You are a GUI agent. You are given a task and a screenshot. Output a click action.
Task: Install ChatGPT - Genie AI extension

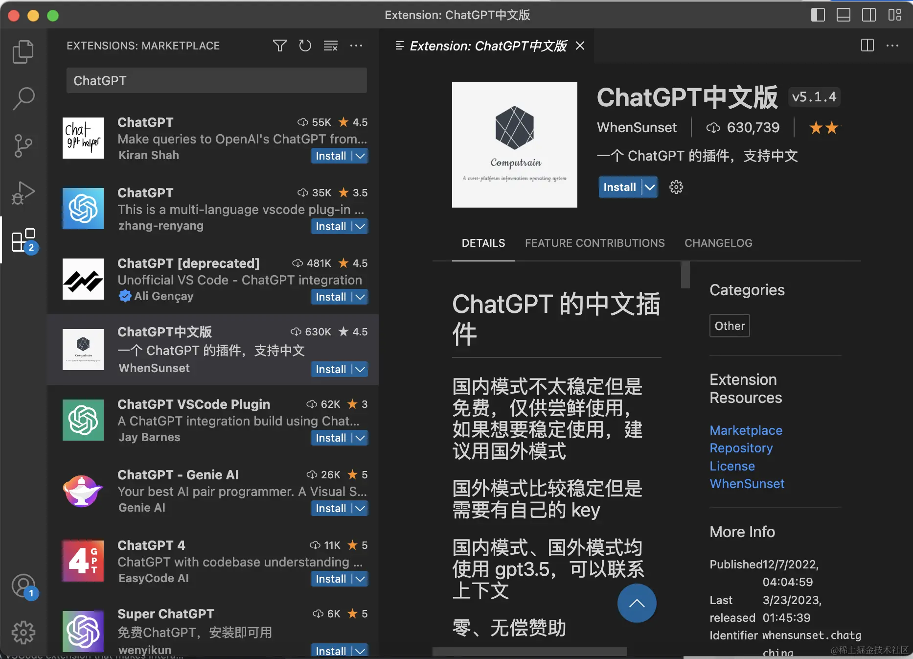[x=331, y=509]
